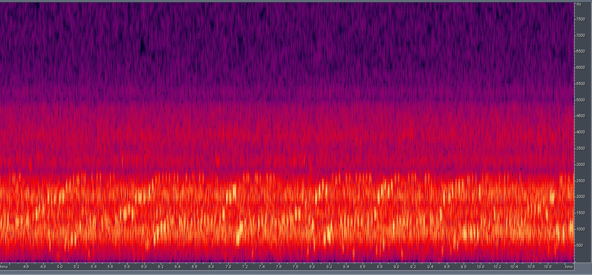Click 6000 on the frequency ruler
This screenshot has height=275, width=592.
pyautogui.click(x=580, y=68)
